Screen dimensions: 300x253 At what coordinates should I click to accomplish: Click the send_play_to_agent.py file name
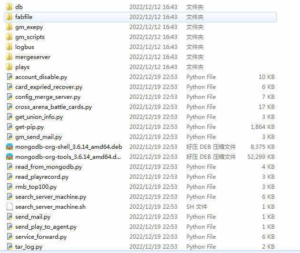pos(46,226)
